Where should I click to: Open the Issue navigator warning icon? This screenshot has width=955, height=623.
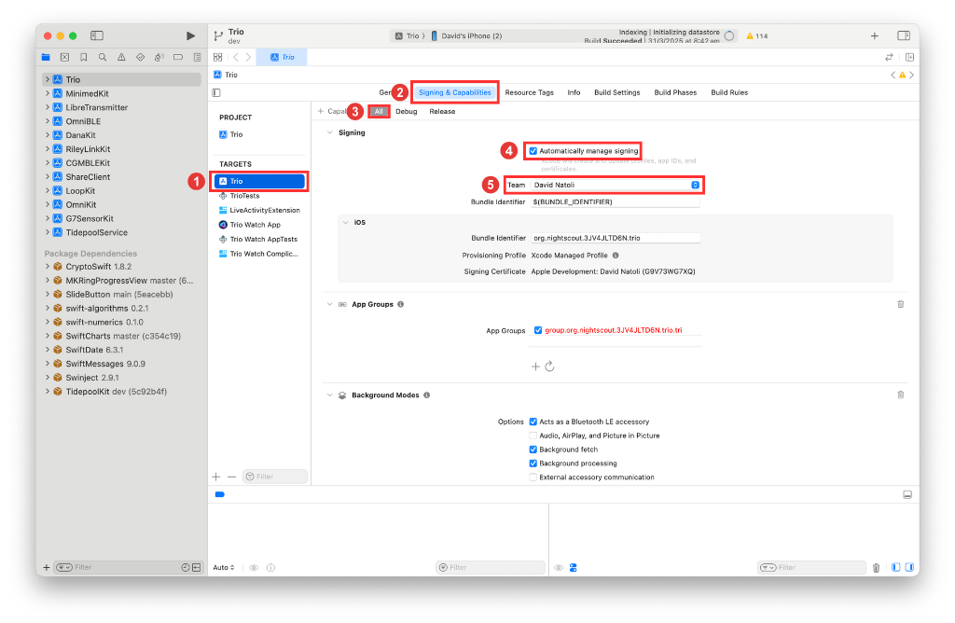tap(121, 57)
